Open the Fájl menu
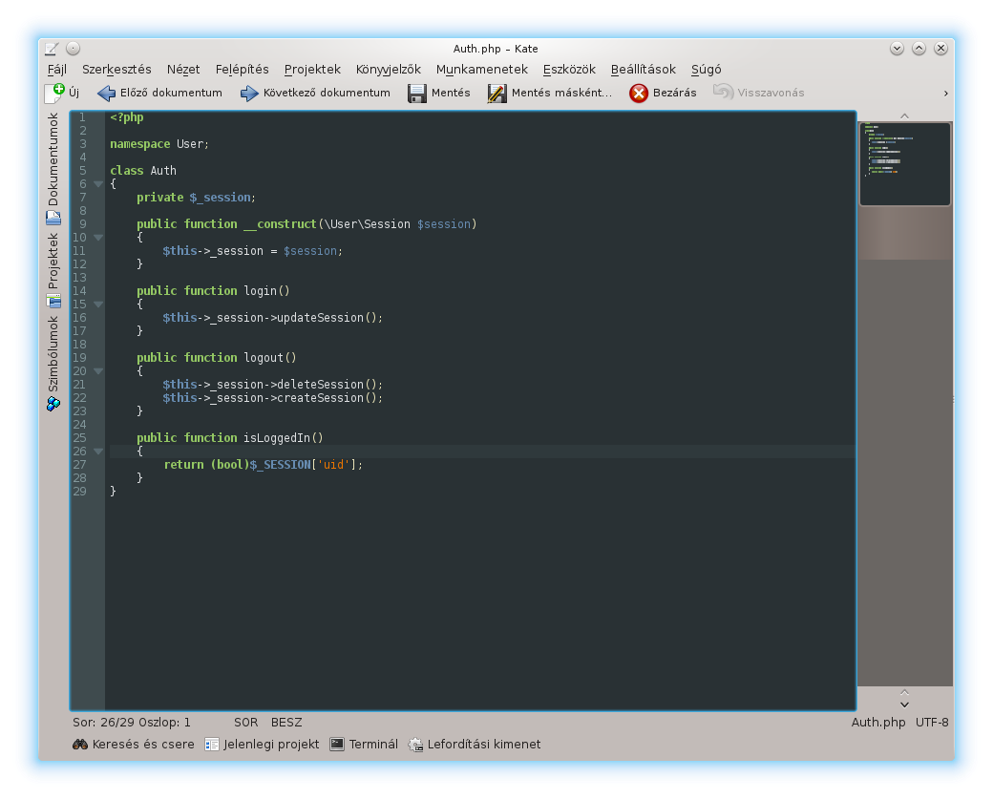 pos(57,69)
